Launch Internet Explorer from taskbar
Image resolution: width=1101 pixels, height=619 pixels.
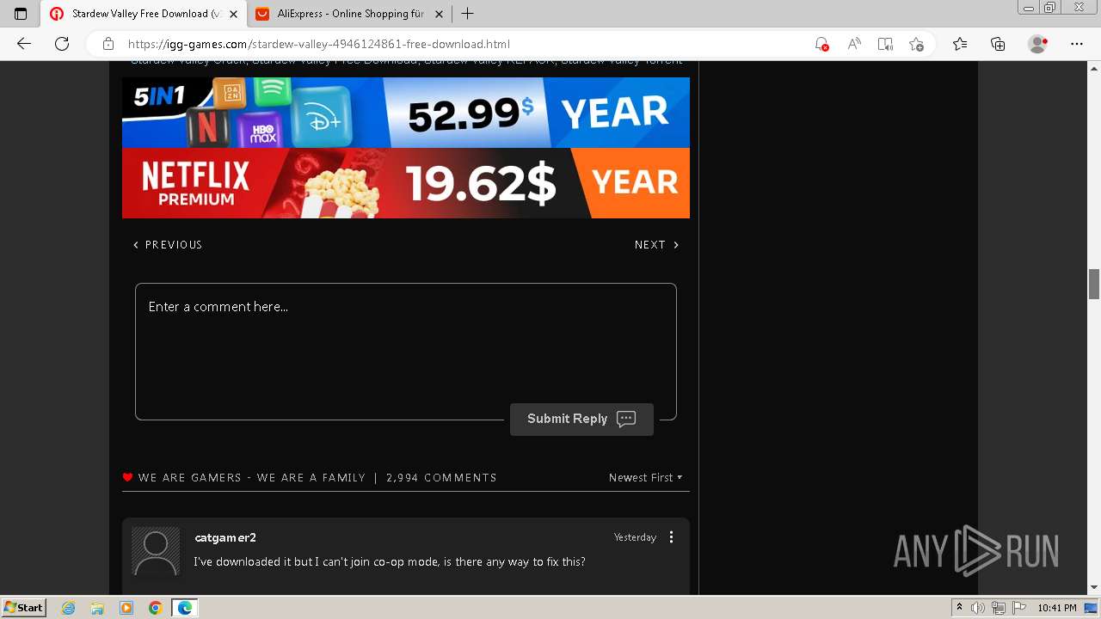69,608
